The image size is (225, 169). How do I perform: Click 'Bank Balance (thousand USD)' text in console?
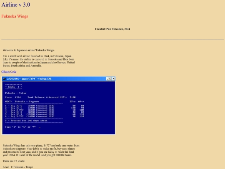pos(47,97)
